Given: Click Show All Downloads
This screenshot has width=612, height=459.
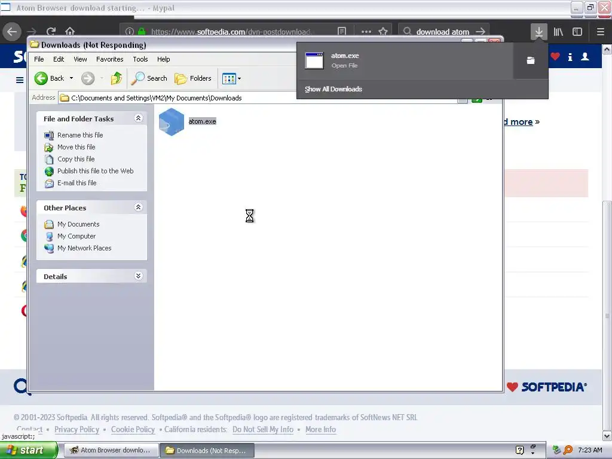Looking at the screenshot, I should (x=333, y=89).
